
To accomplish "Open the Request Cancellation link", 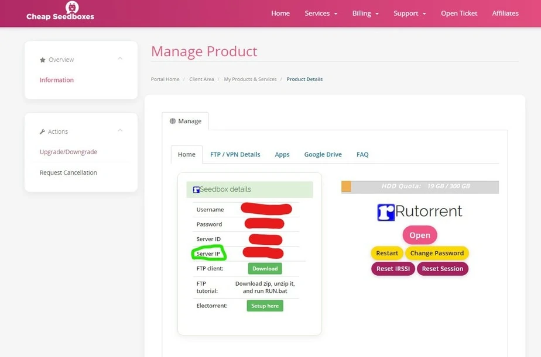I will tap(69, 173).
